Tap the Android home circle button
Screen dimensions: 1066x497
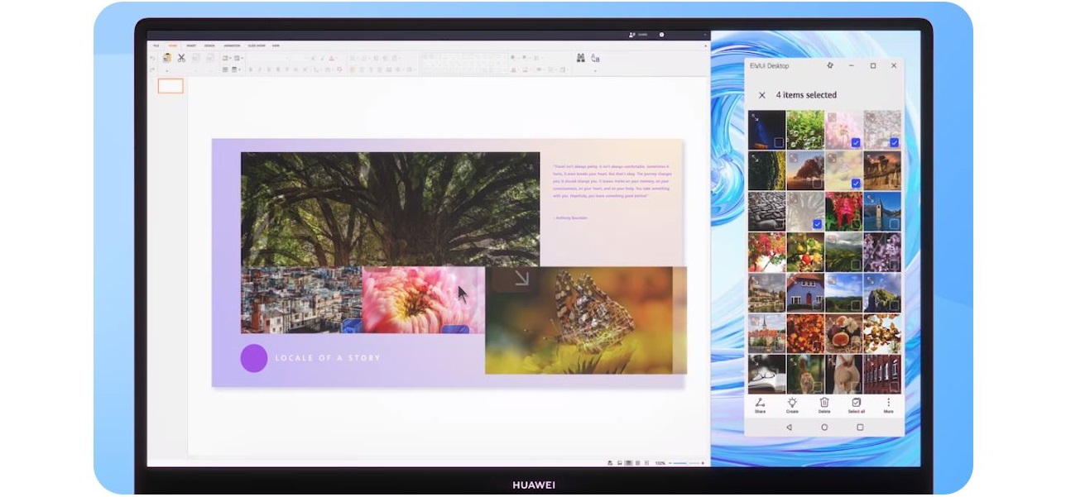pos(824,428)
